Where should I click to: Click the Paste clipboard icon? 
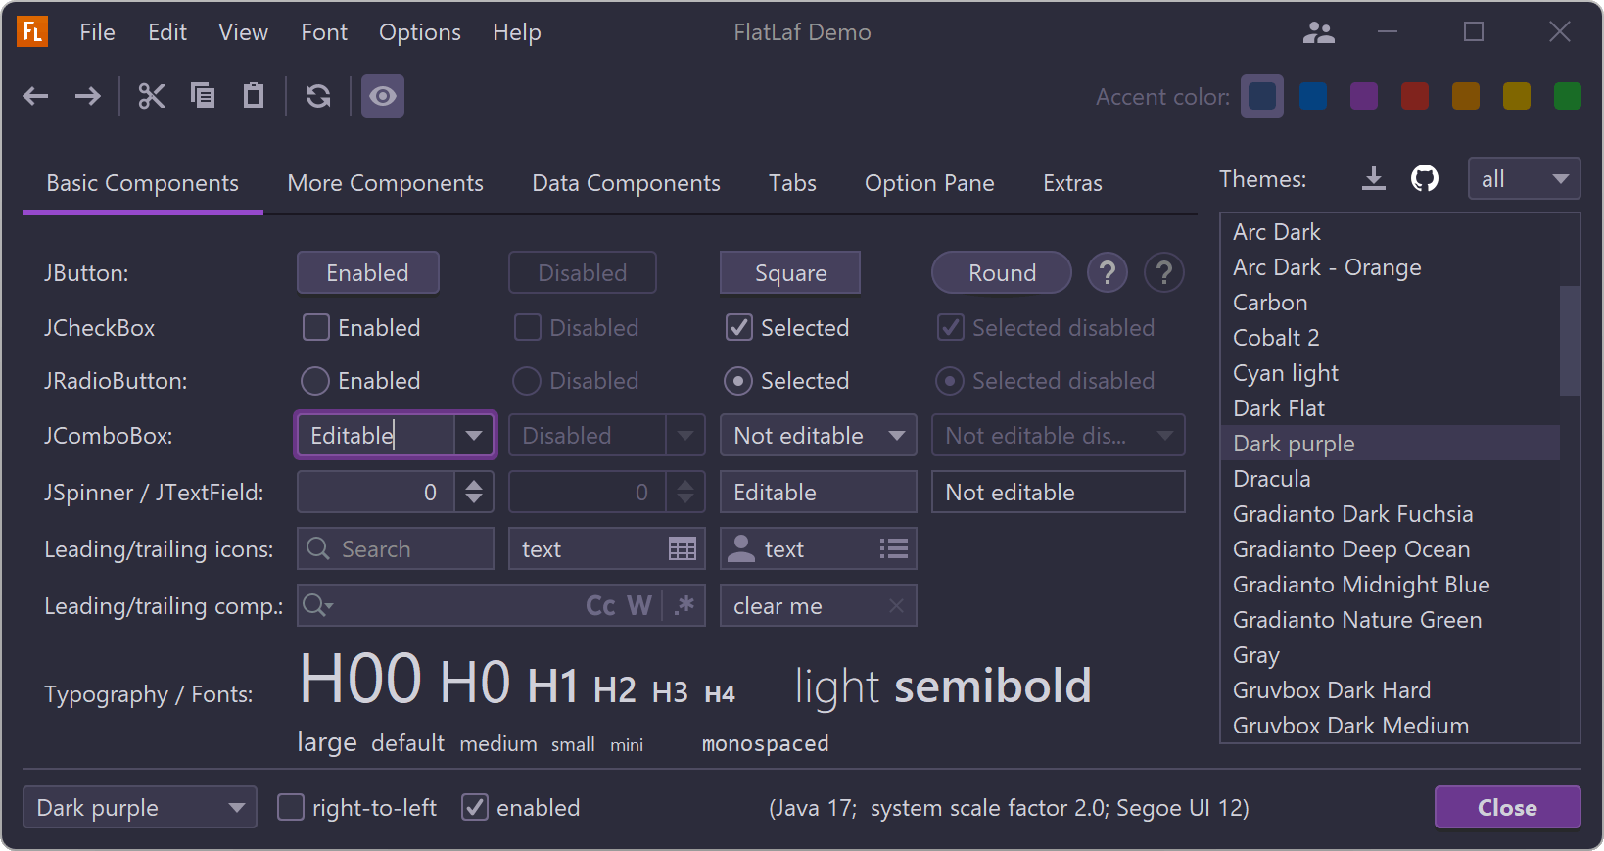pyautogui.click(x=254, y=96)
